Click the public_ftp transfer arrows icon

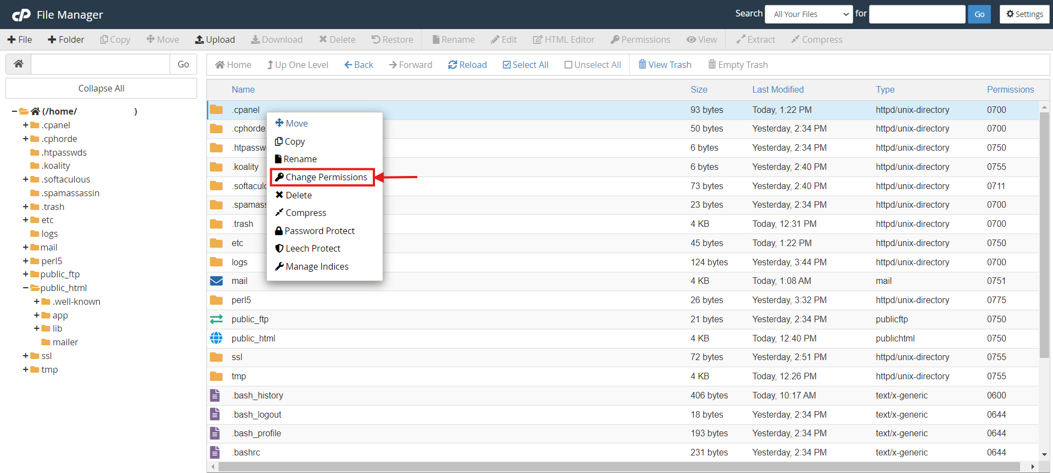216,319
